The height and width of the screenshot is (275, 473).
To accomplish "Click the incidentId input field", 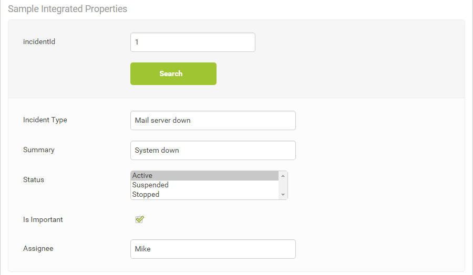I will (193, 42).
